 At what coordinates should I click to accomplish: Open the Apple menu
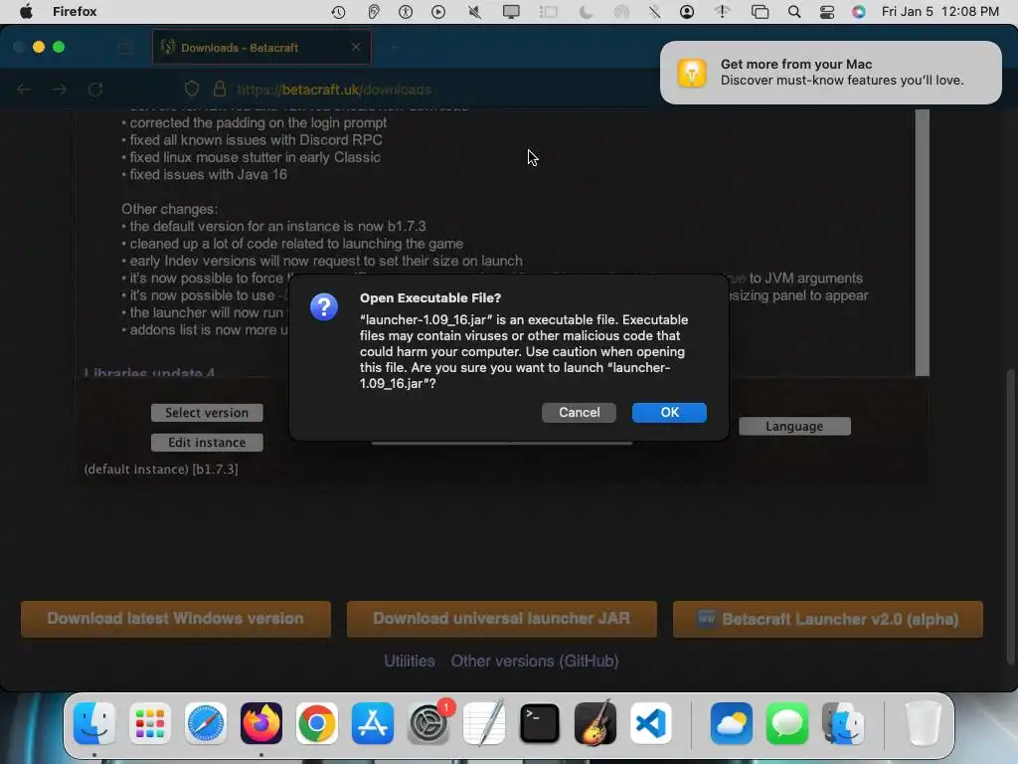[26, 12]
